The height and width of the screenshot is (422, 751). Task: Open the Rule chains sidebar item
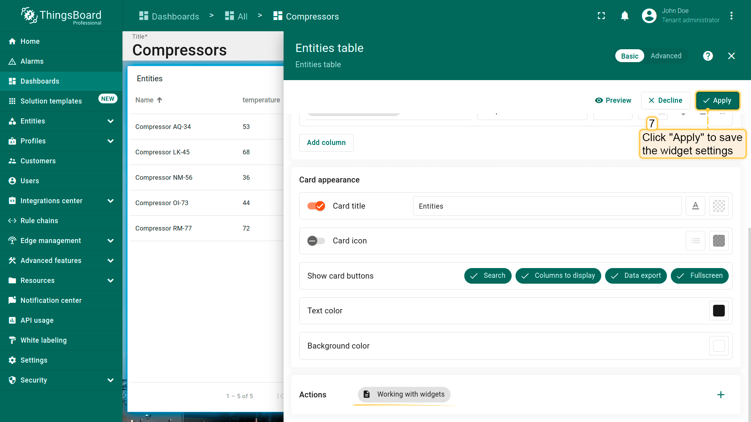tap(39, 221)
